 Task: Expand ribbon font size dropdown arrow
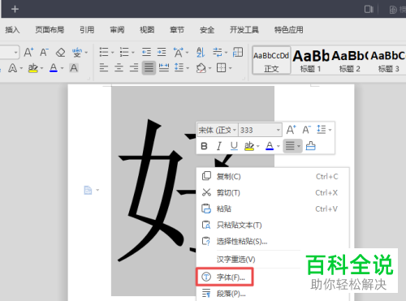click(x=16, y=53)
